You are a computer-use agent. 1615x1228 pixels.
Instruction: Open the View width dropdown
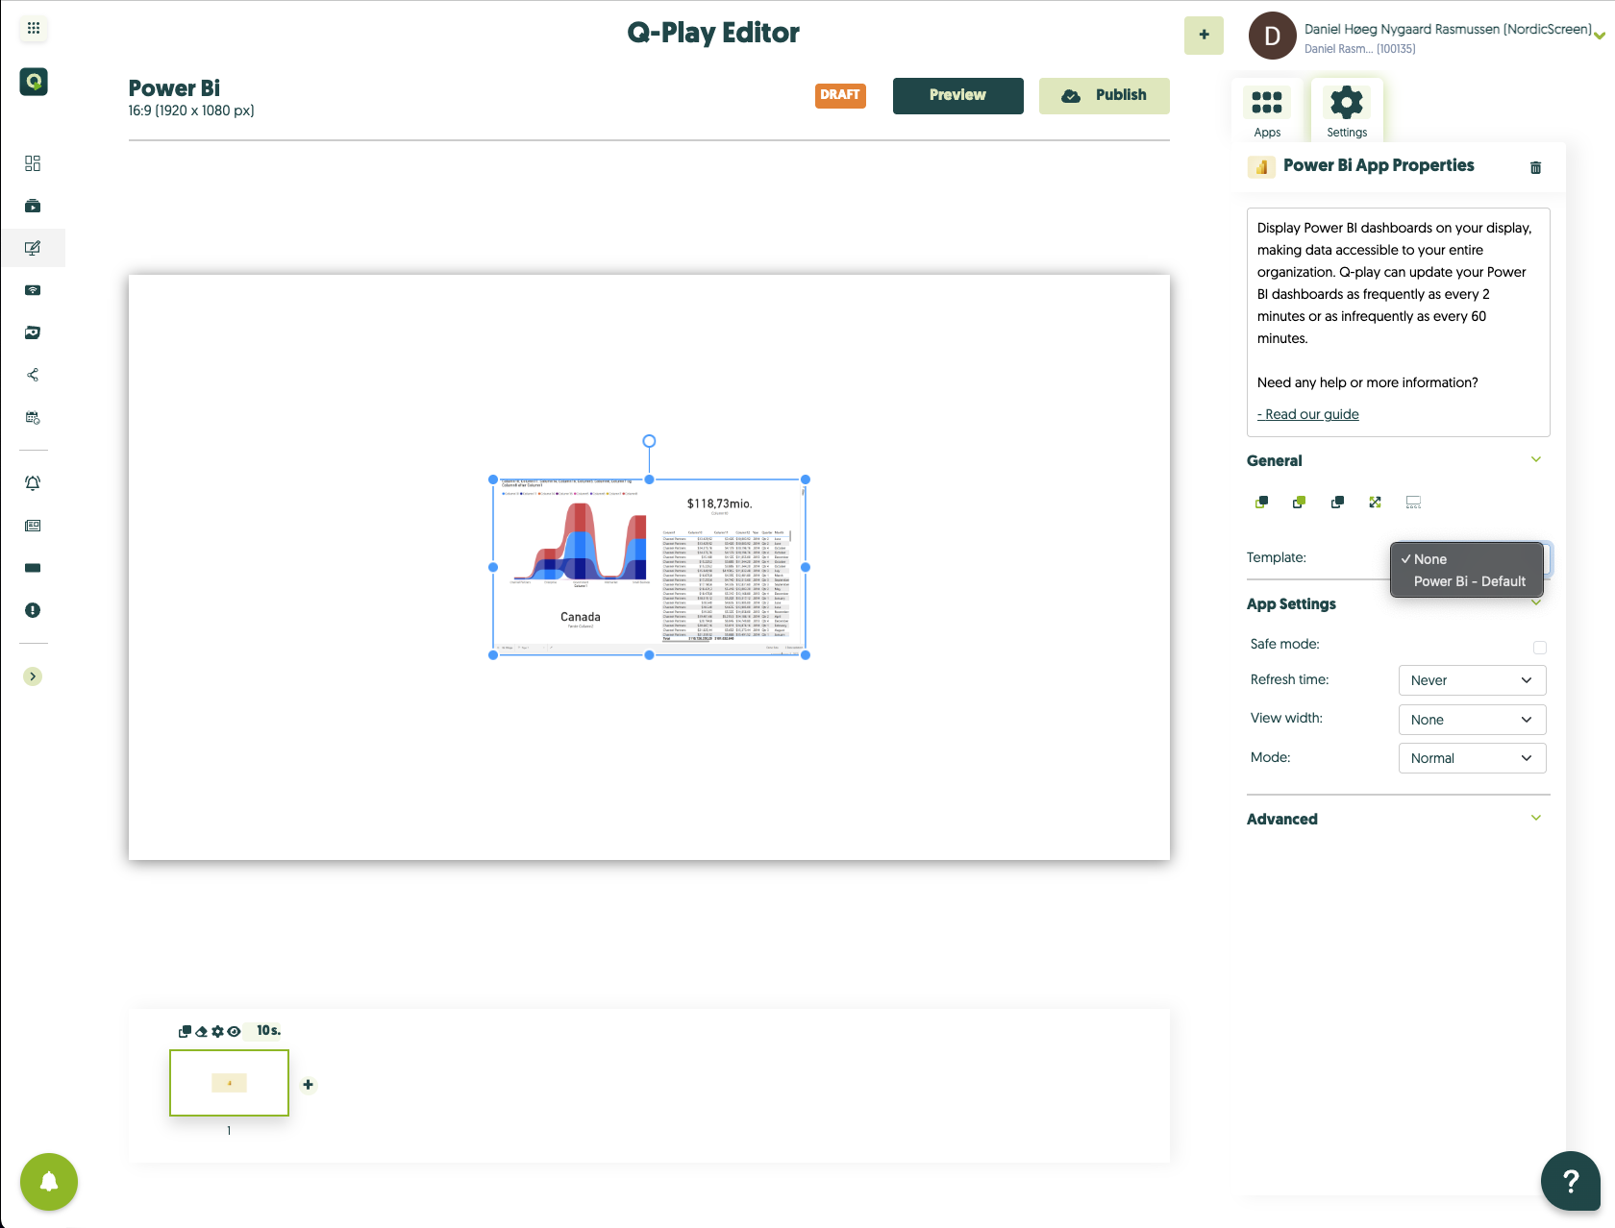(x=1472, y=720)
